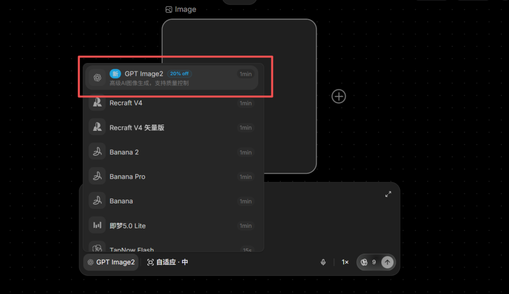This screenshot has width=509, height=294.
Task: Click the plain Banana model logo icon
Action: coord(97,201)
